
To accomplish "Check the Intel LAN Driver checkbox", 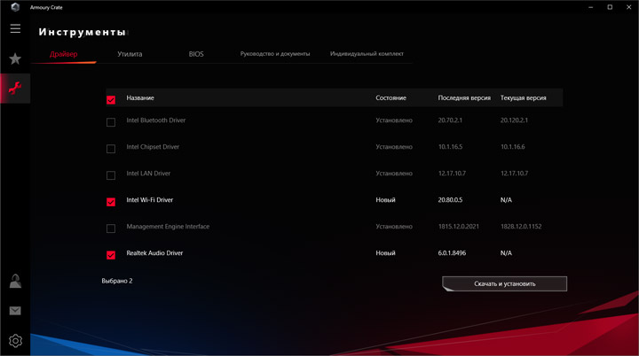I will point(111,175).
